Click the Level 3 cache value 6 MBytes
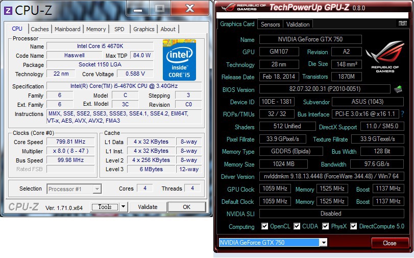This screenshot has width=414, height=258. pos(151,169)
